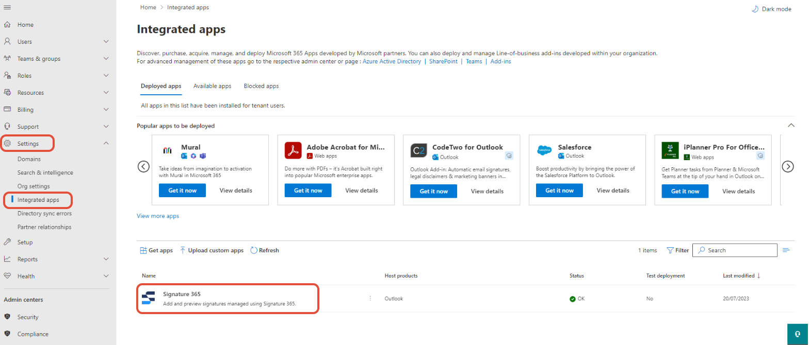This screenshot has height=345, width=810.
Task: Open Org settings menu item
Action: pos(34,186)
